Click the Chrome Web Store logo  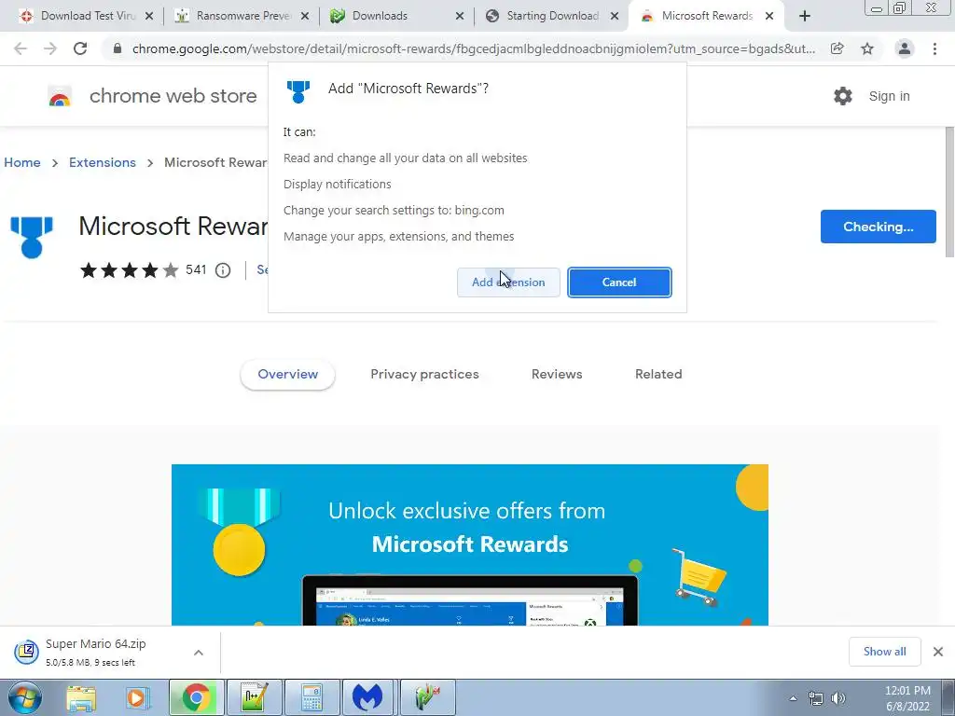[60, 96]
